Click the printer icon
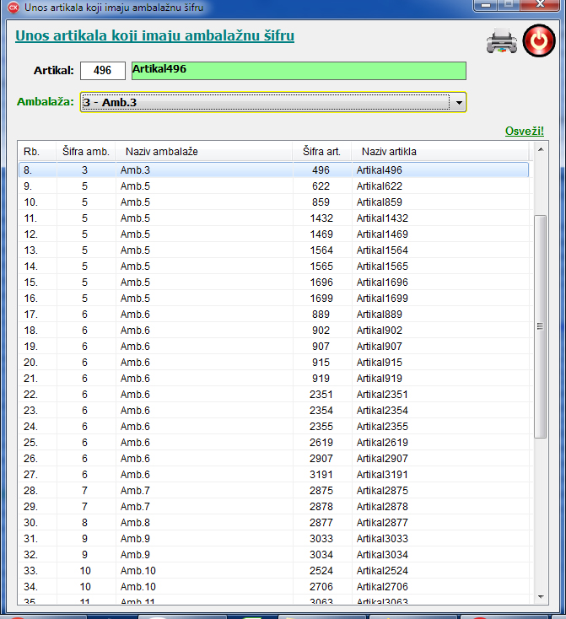 pyautogui.click(x=502, y=40)
